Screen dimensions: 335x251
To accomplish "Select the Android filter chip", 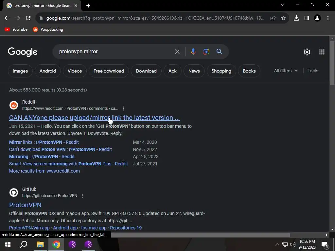I will tap(48, 71).
